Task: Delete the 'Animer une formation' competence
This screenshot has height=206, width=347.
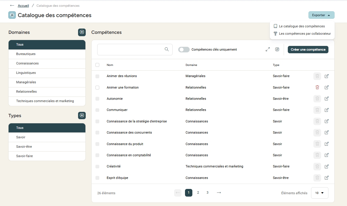Action: coord(317,87)
